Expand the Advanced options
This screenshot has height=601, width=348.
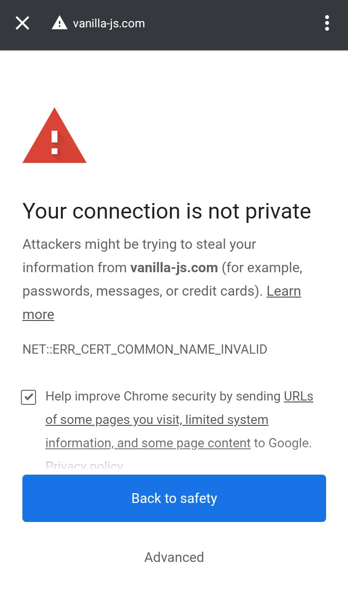click(x=174, y=557)
